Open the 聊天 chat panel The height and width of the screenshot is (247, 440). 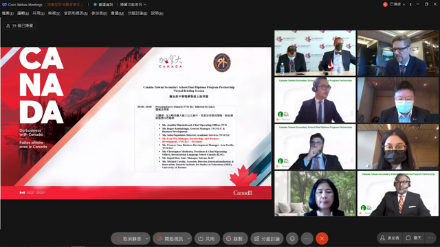(x=414, y=238)
